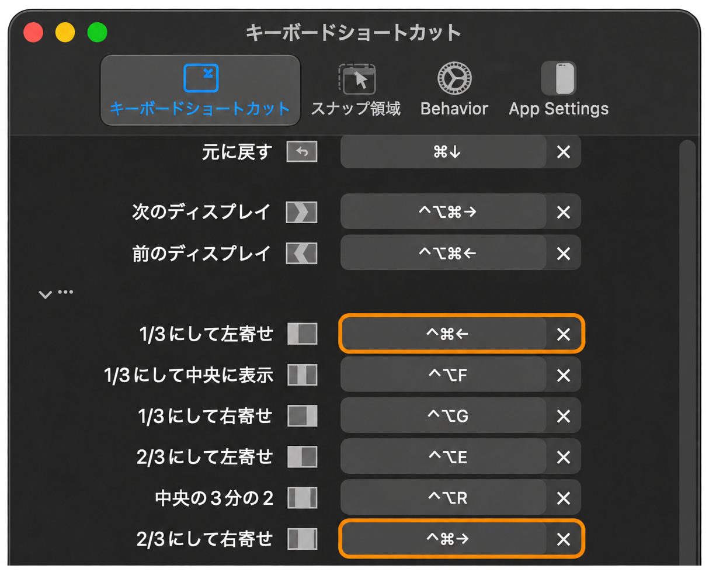Clear the 1/3にして中央に表示 shortcut
Screen dimensions: 709x572
click(564, 375)
